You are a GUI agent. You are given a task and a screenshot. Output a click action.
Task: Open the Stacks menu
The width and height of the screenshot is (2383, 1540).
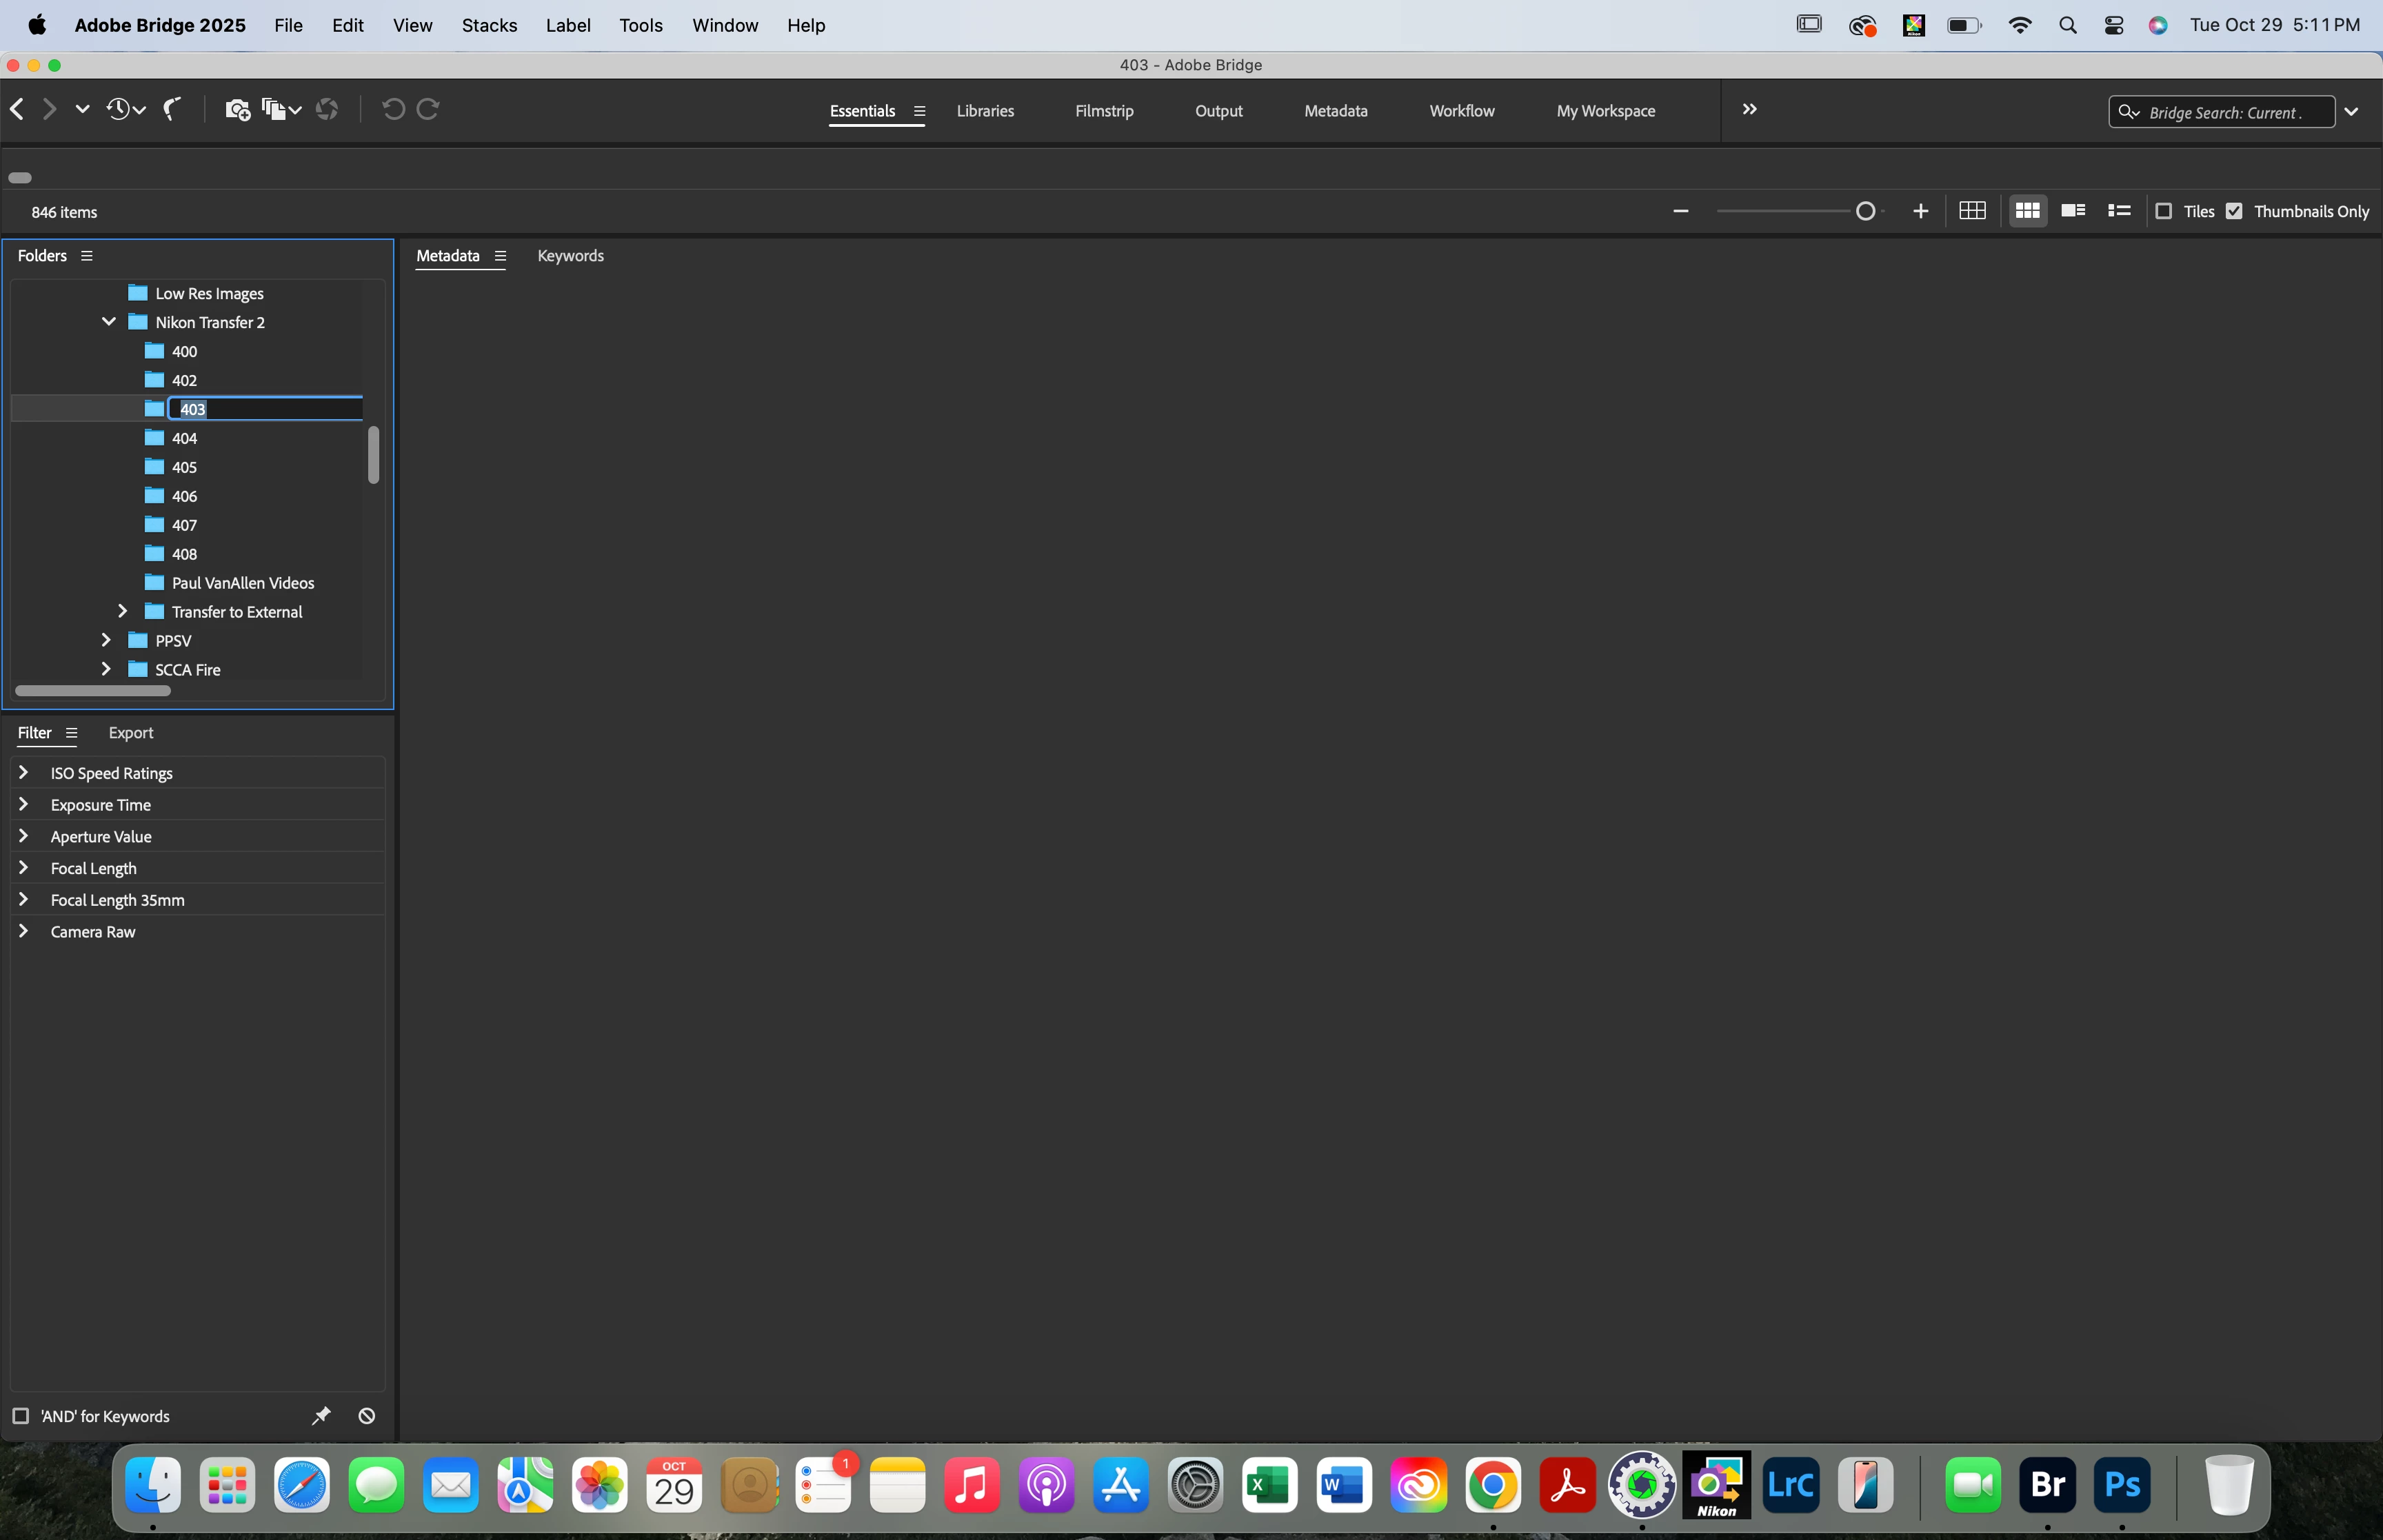pyautogui.click(x=489, y=25)
